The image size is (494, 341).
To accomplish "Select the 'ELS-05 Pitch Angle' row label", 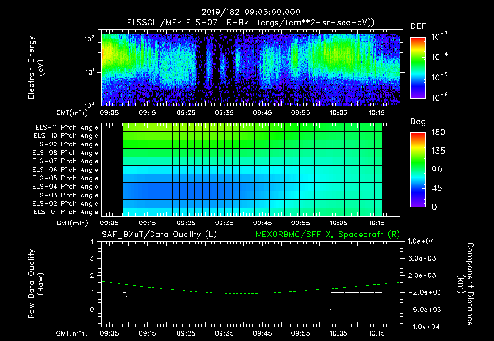I will pos(65,178).
